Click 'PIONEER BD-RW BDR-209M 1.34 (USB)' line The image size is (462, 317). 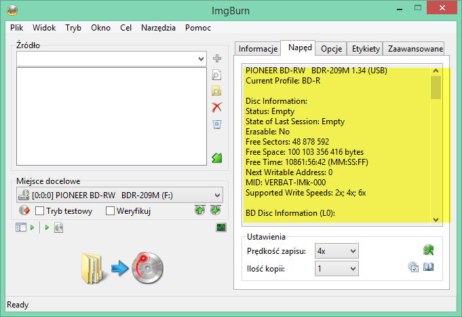[316, 71]
